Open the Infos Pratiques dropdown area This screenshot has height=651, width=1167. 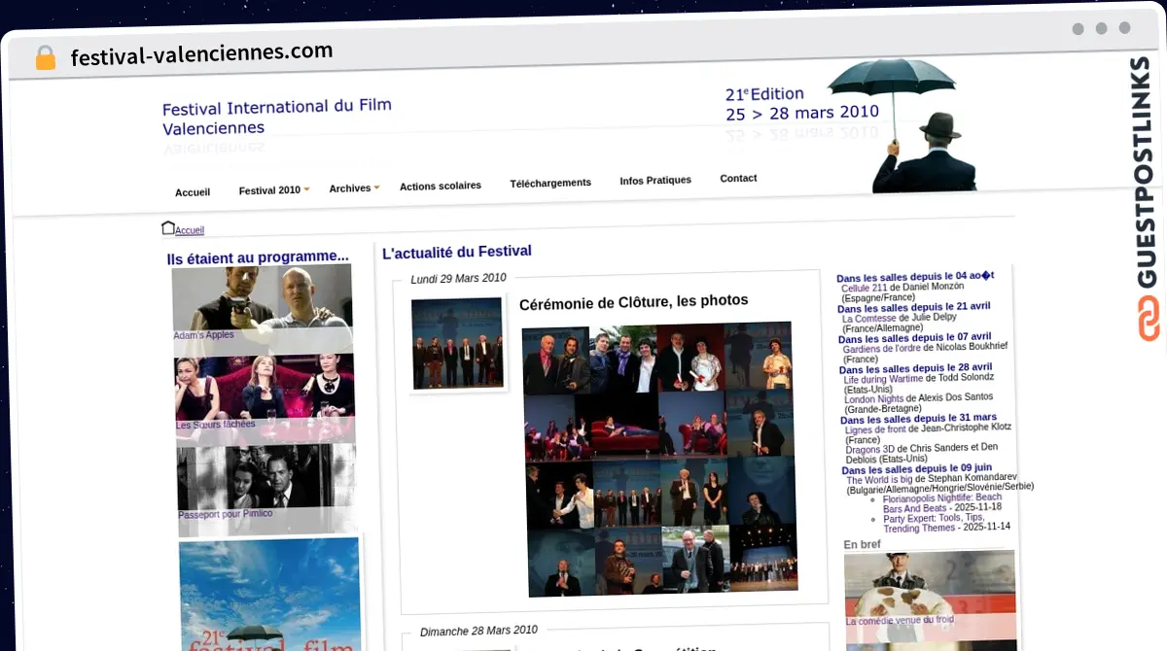tap(655, 179)
